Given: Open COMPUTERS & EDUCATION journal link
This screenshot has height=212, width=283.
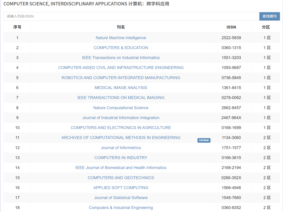Looking at the screenshot, I should (121, 48).
